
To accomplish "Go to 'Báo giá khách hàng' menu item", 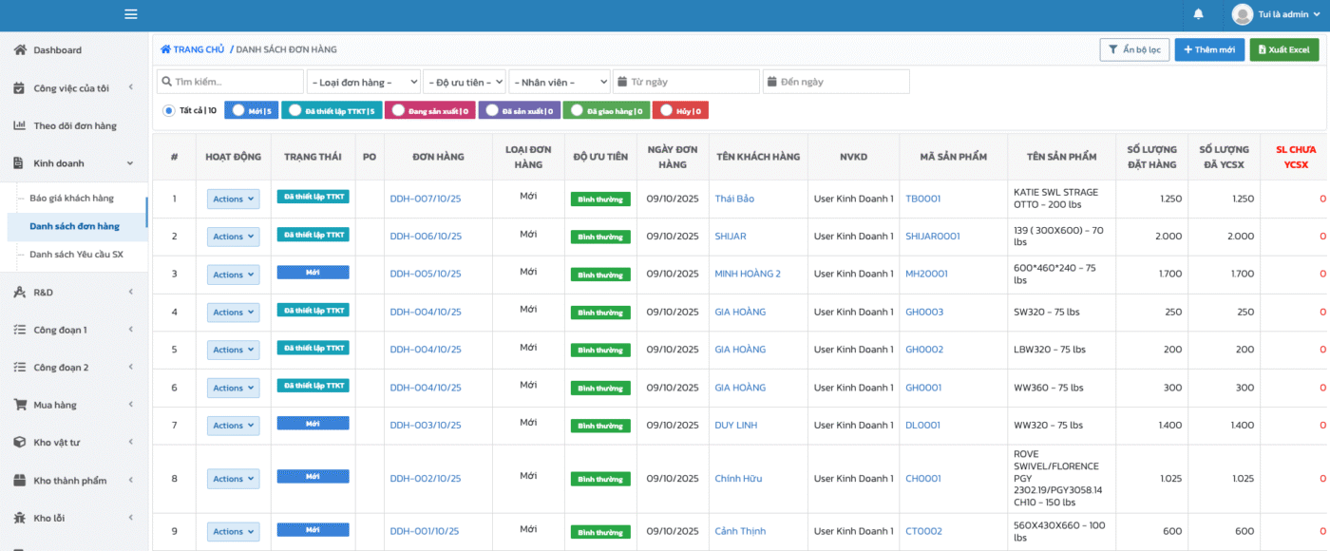I will (71, 198).
